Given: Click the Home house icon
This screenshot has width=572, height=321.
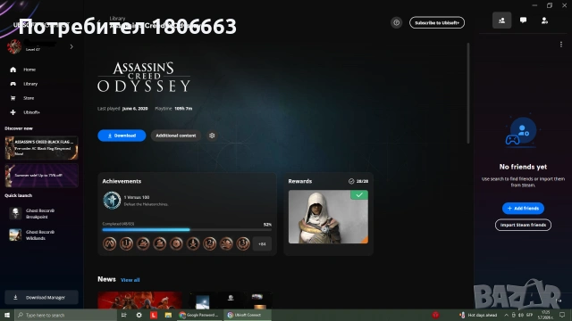Looking at the screenshot, I should click(13, 70).
